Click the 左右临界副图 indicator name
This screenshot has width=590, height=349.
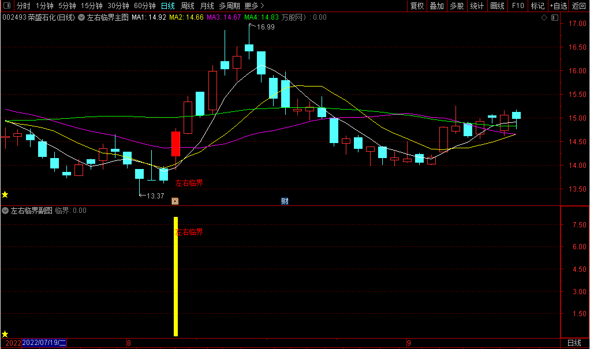[x=32, y=211]
